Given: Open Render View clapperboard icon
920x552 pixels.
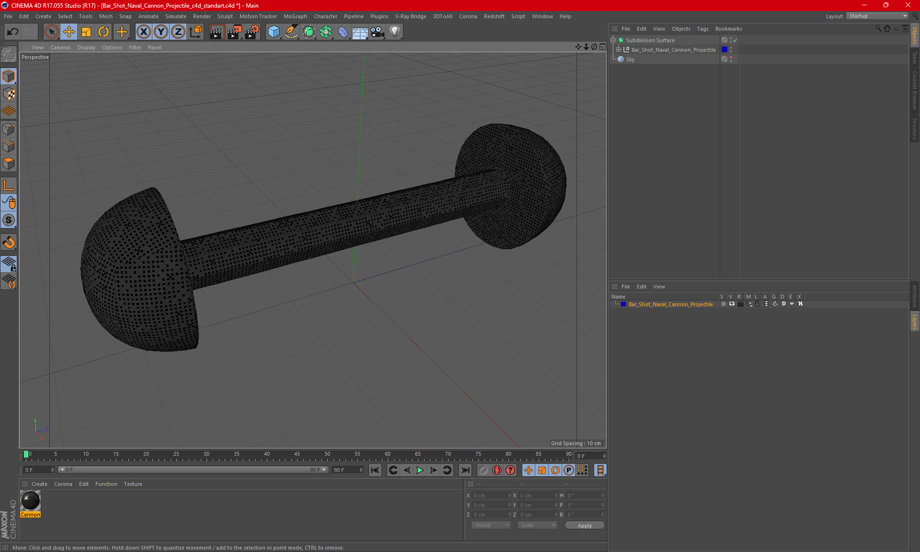Looking at the screenshot, I should pos(217,32).
